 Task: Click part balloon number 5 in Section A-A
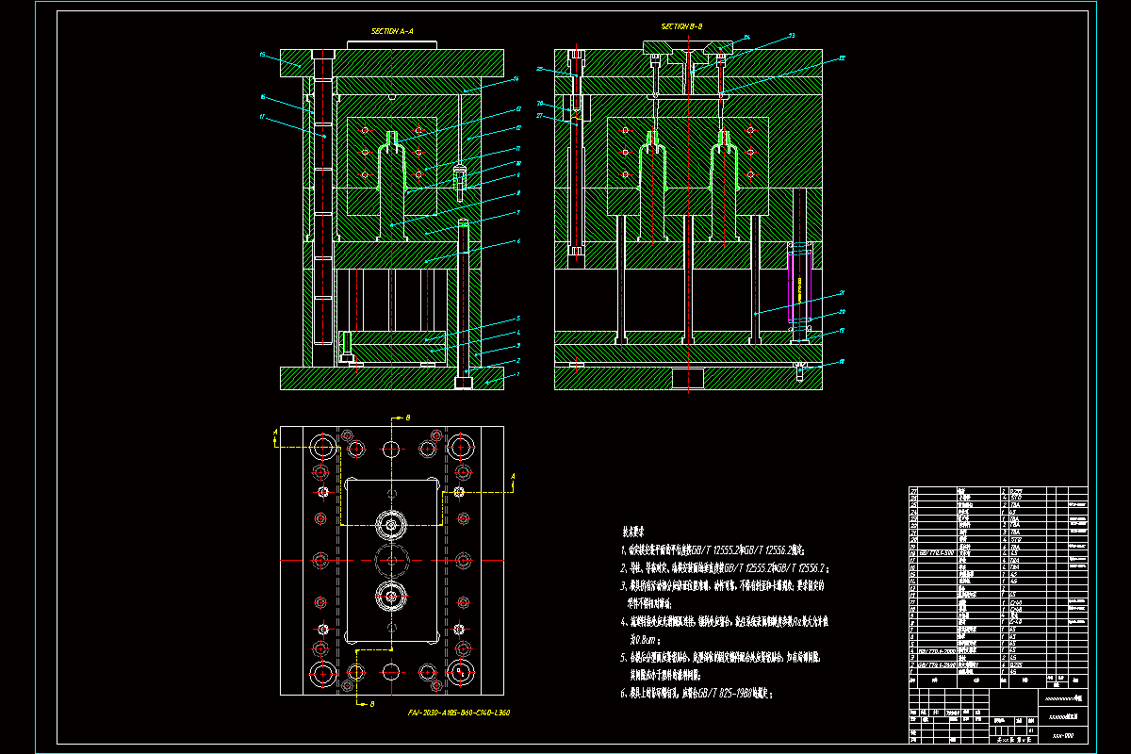click(518, 318)
